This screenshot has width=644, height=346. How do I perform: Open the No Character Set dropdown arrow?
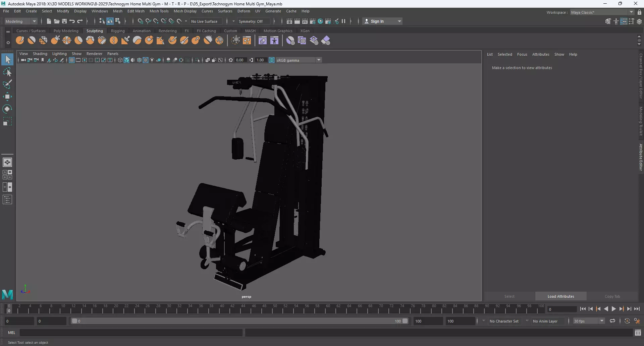[484, 321]
